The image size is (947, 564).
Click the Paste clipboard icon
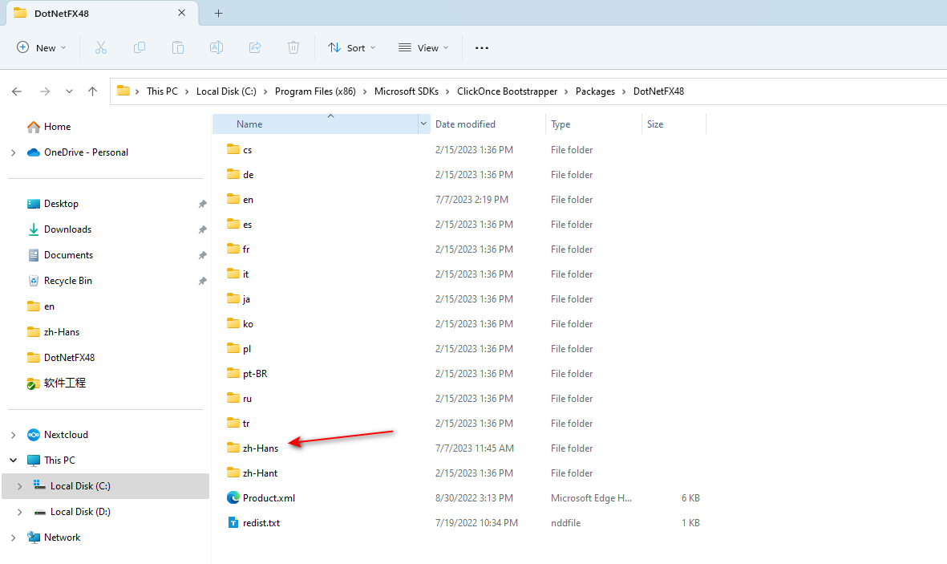177,48
